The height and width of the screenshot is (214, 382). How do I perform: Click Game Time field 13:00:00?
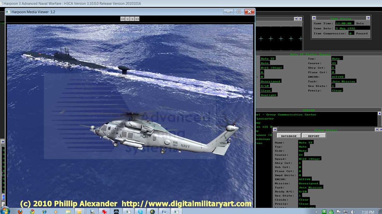[344, 23]
